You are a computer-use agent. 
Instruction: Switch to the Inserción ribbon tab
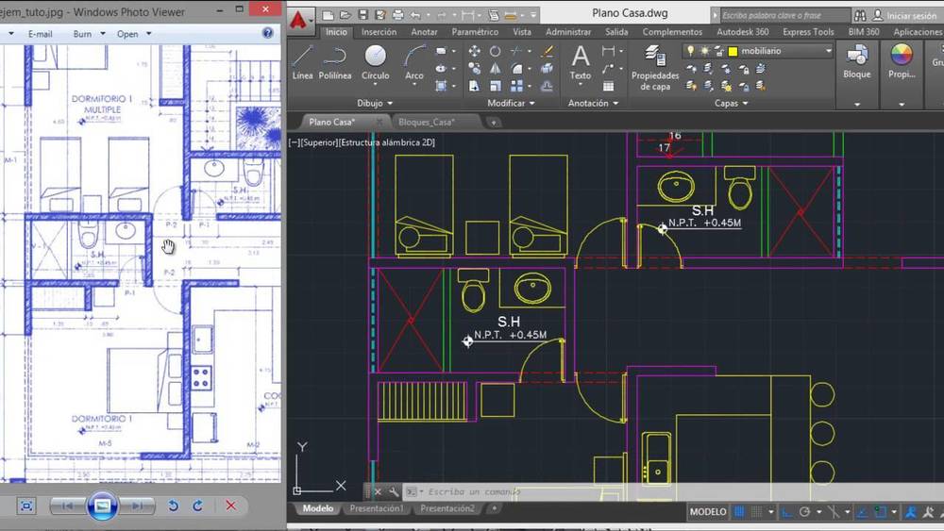(379, 32)
